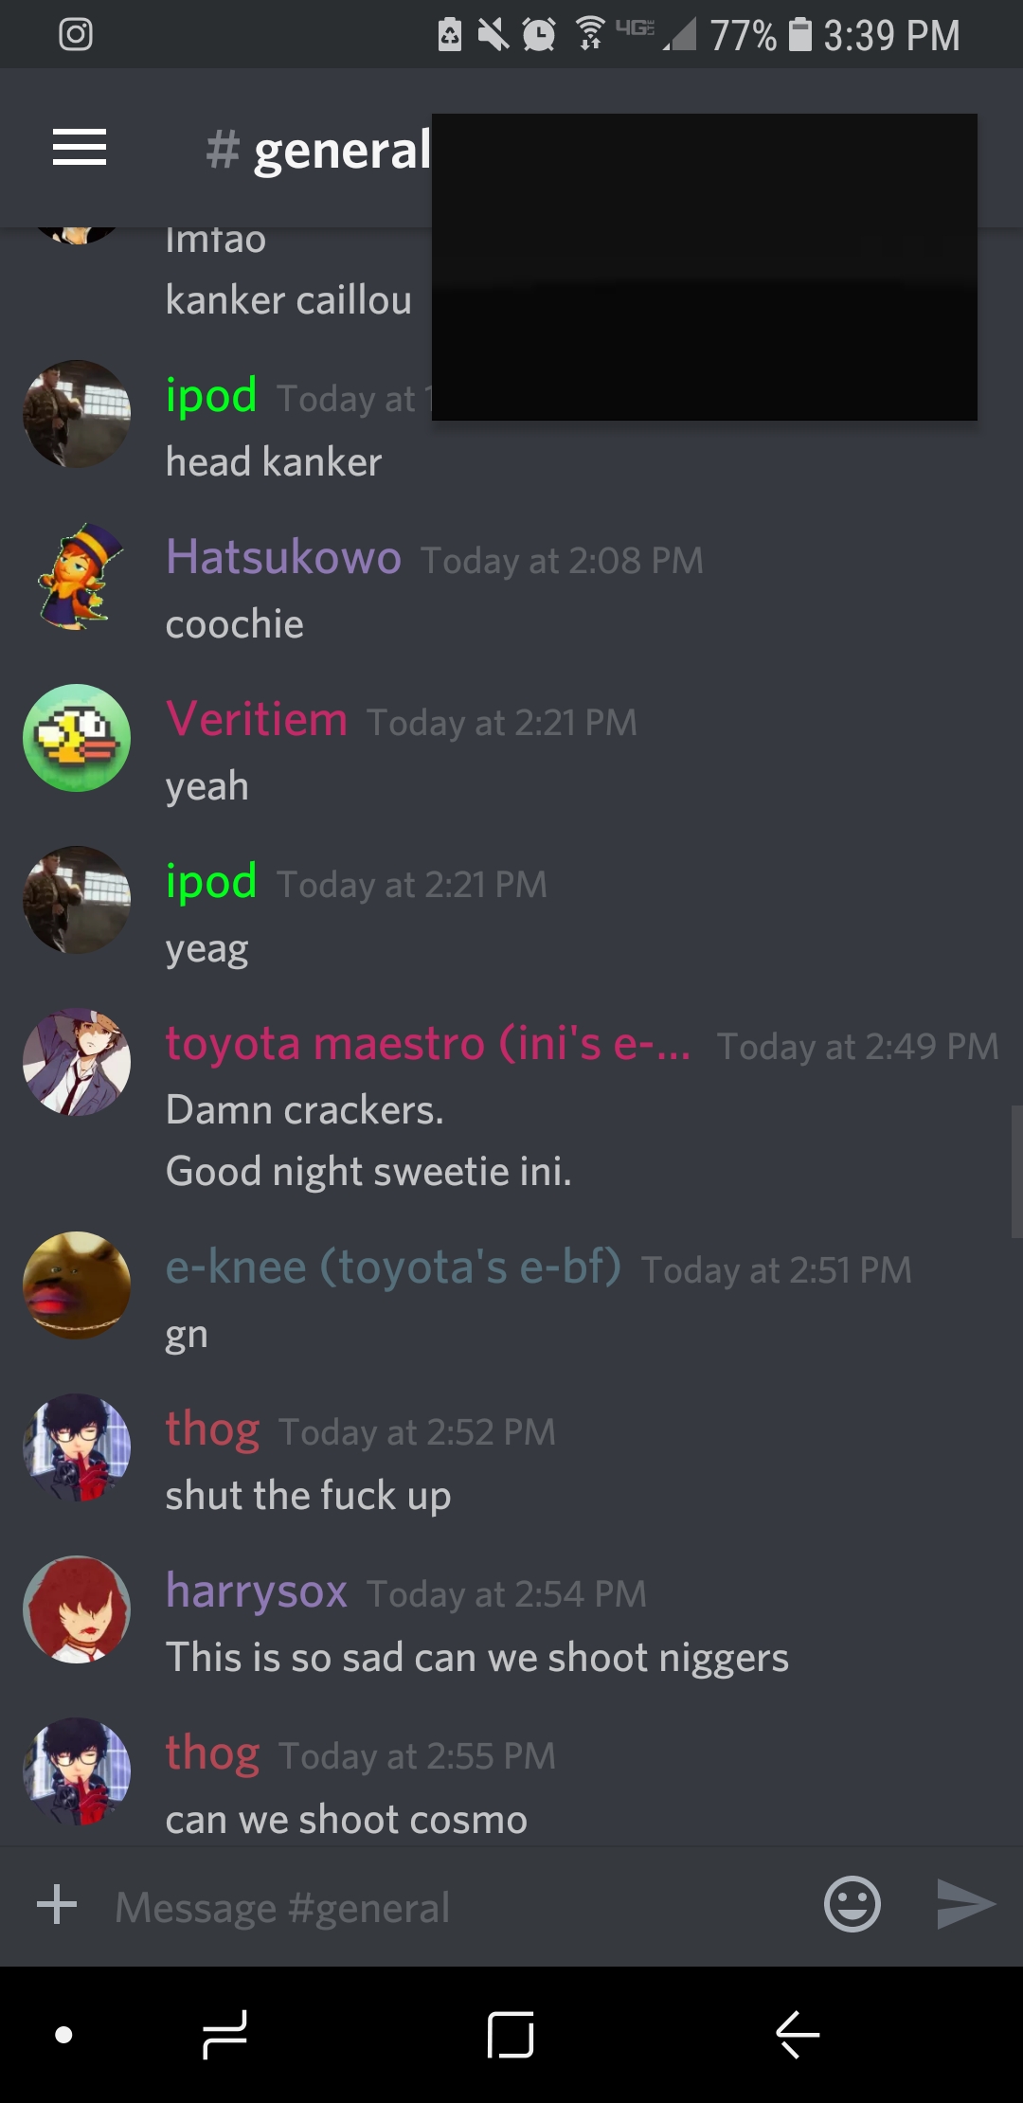1023x2103 pixels.
Task: Select the Veritiem username
Action: (x=257, y=719)
